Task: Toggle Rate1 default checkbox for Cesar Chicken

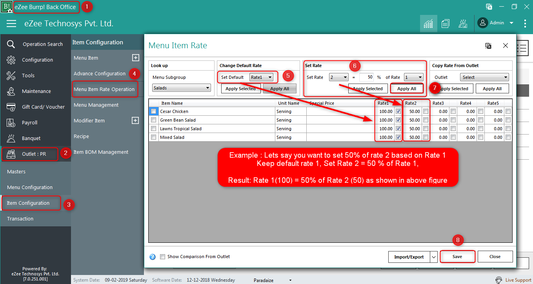Action: click(x=398, y=111)
